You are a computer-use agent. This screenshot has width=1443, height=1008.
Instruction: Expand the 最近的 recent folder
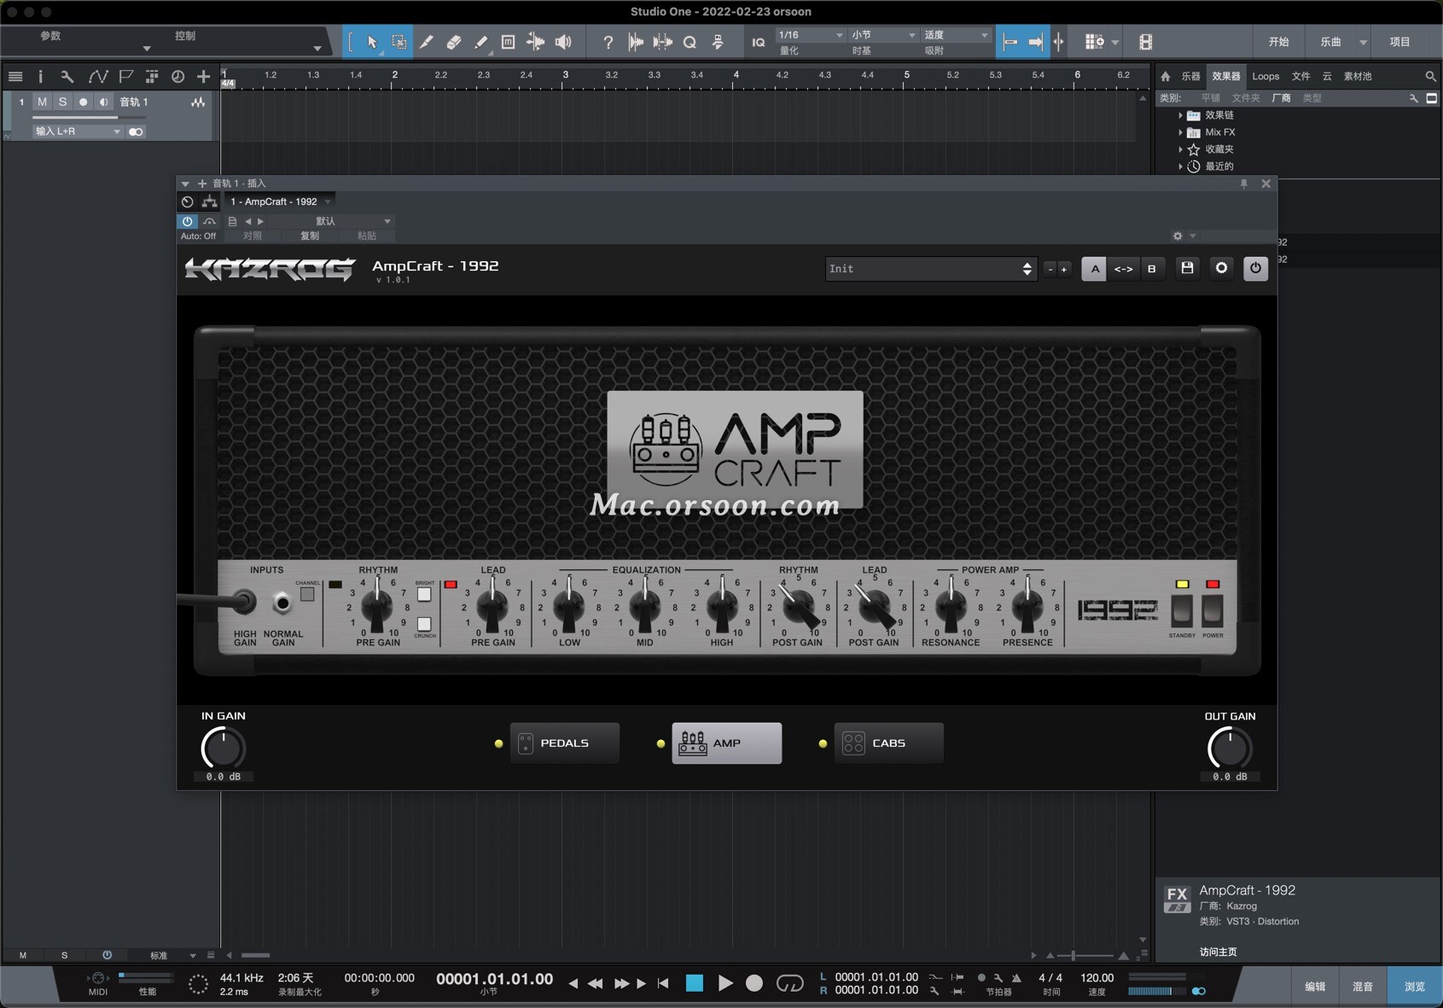point(1180,166)
